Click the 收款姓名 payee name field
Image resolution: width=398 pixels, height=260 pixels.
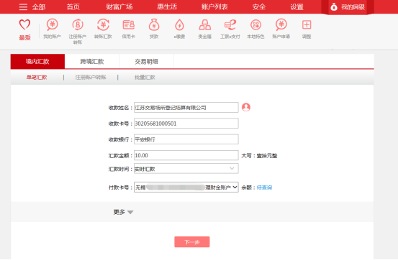(x=186, y=108)
